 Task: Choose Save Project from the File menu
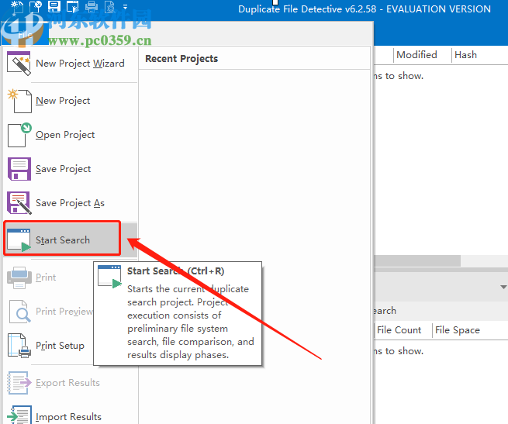click(71, 169)
